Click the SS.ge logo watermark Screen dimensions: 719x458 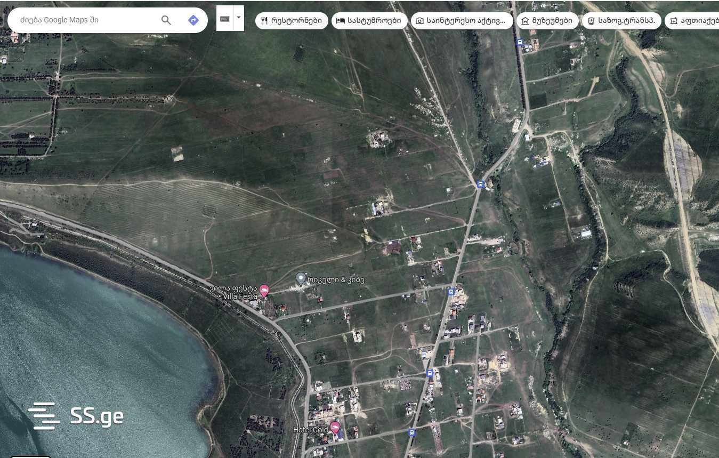pyautogui.click(x=76, y=416)
